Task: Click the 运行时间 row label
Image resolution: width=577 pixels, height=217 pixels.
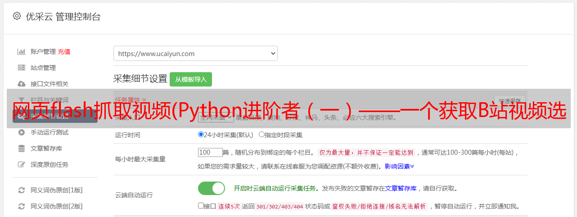Action: point(128,135)
